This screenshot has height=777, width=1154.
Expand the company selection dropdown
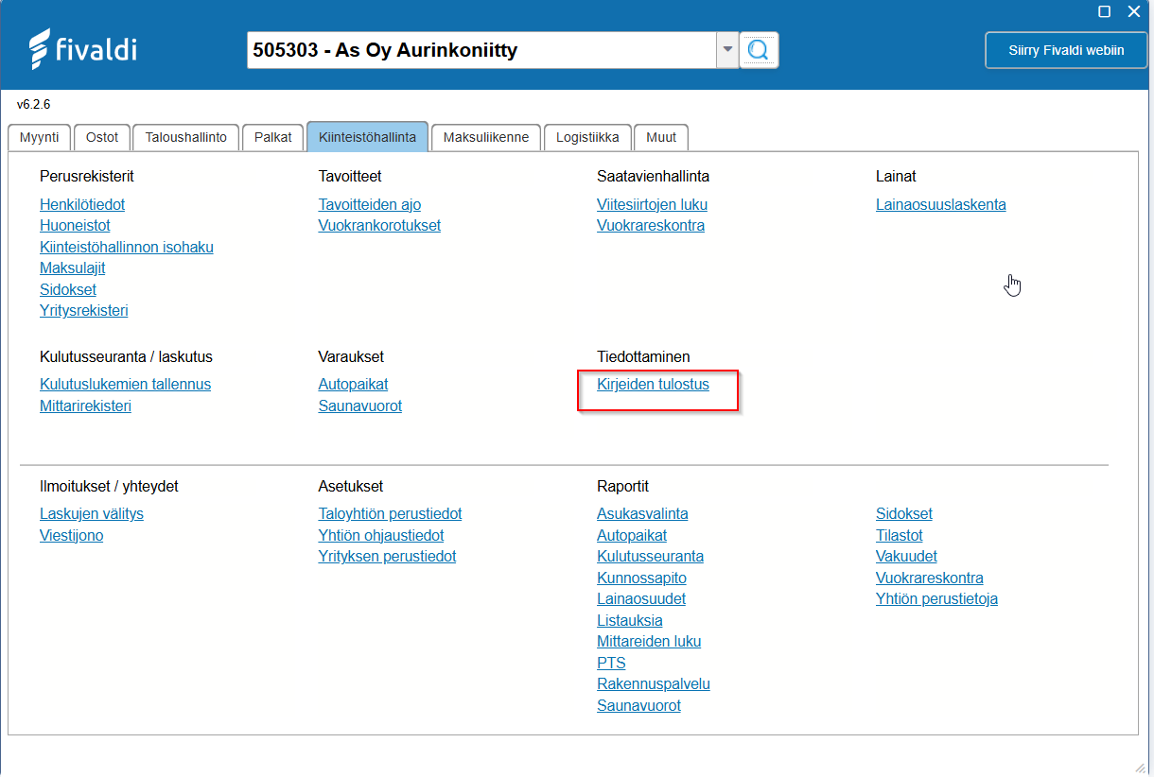click(726, 49)
